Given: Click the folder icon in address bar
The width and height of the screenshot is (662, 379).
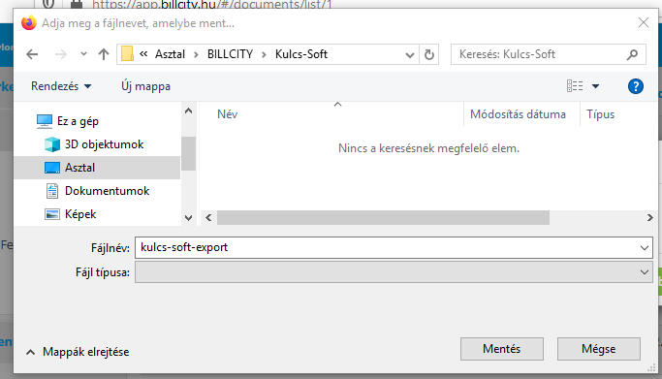Looking at the screenshot, I should pyautogui.click(x=127, y=54).
